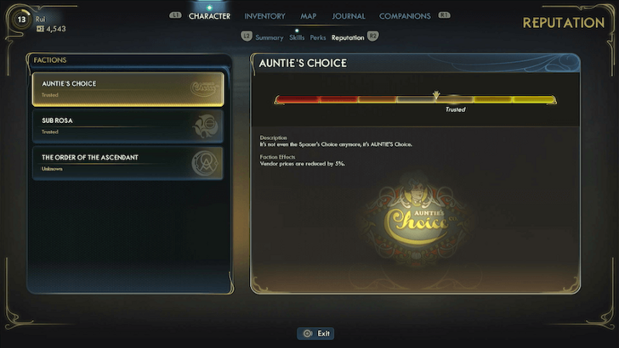Click the large Auntie's Choice logo
The height and width of the screenshot is (348, 619).
click(417, 221)
